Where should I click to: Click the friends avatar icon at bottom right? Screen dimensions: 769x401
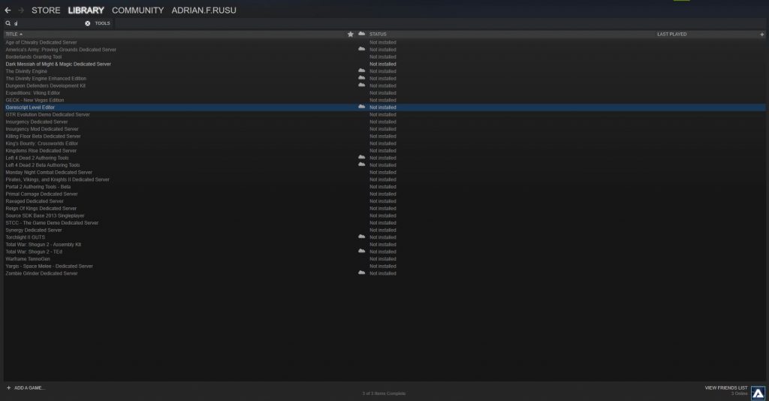pos(758,393)
